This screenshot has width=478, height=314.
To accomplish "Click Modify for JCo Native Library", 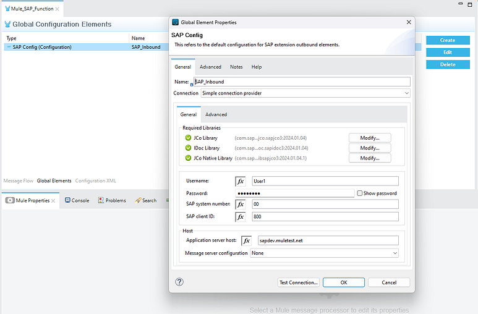I will (x=370, y=158).
